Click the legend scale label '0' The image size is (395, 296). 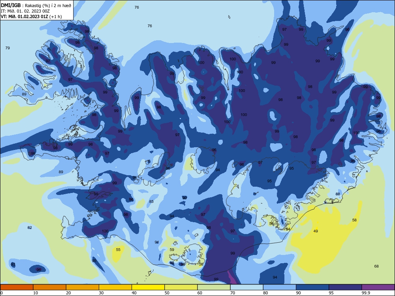pos(2,293)
